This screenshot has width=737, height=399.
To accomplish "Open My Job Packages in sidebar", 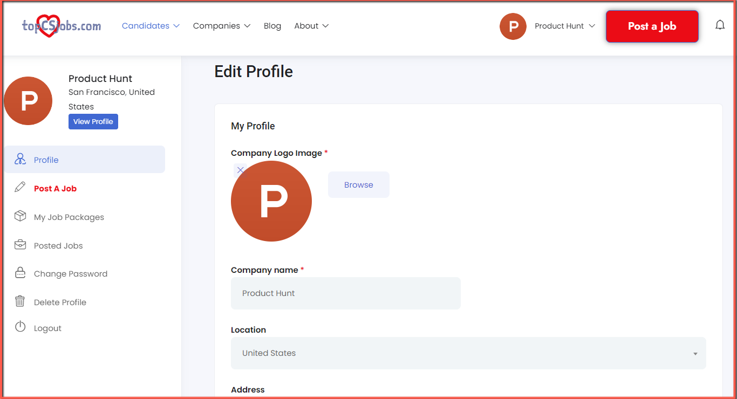I will [x=69, y=217].
